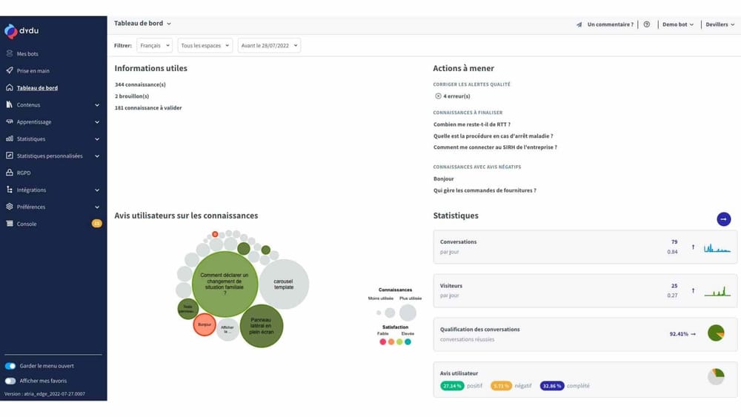Click the Console sidebar icon
The image size is (741, 417).
pos(10,224)
